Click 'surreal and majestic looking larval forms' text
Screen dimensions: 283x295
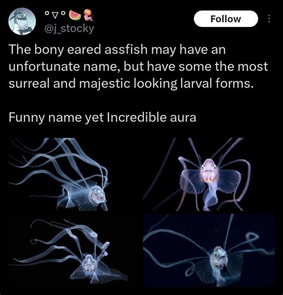(131, 83)
